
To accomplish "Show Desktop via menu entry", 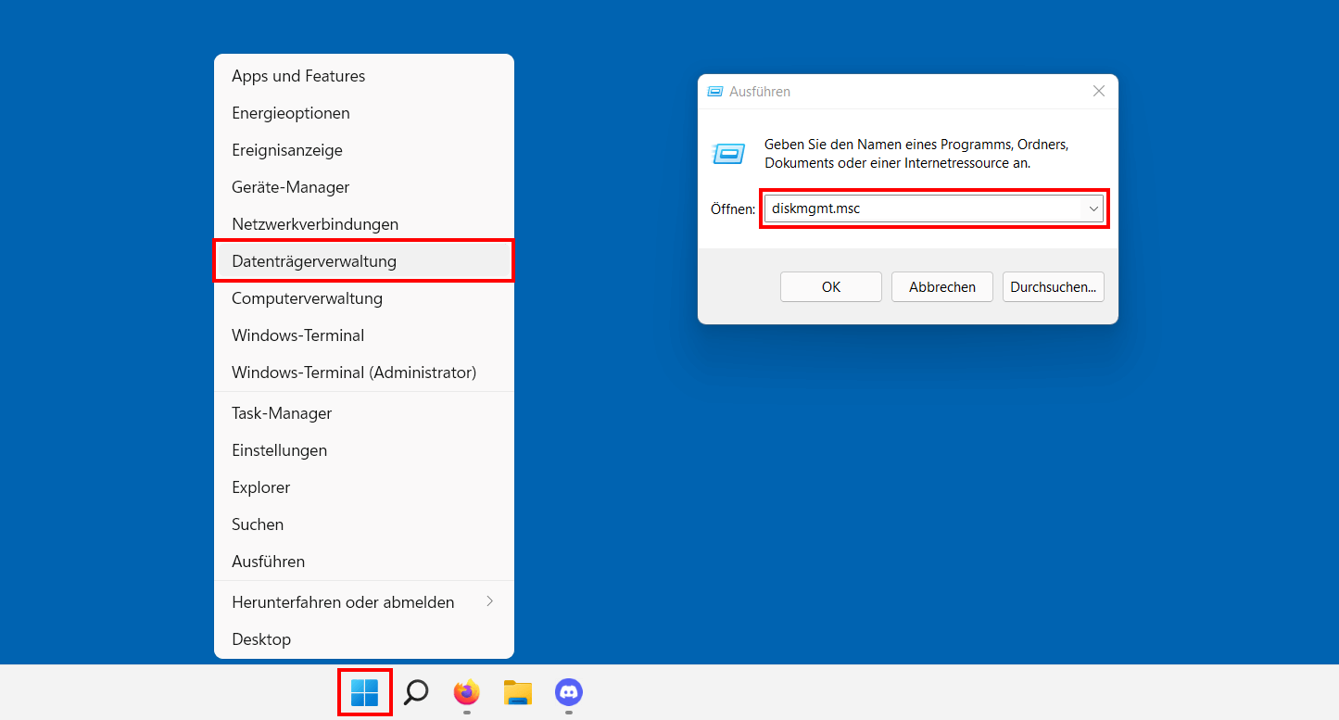I will [364, 639].
